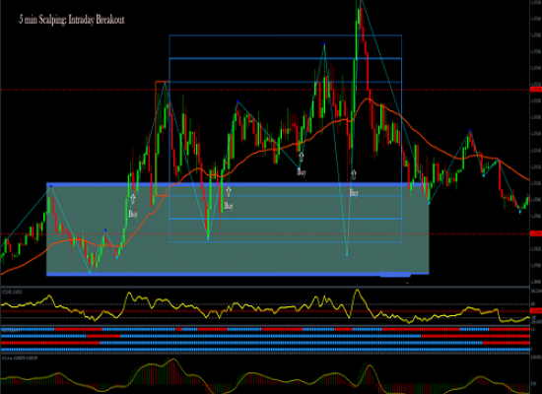Click the chart title '5 min Scalping: Intraday Breakout'

[x=72, y=20]
